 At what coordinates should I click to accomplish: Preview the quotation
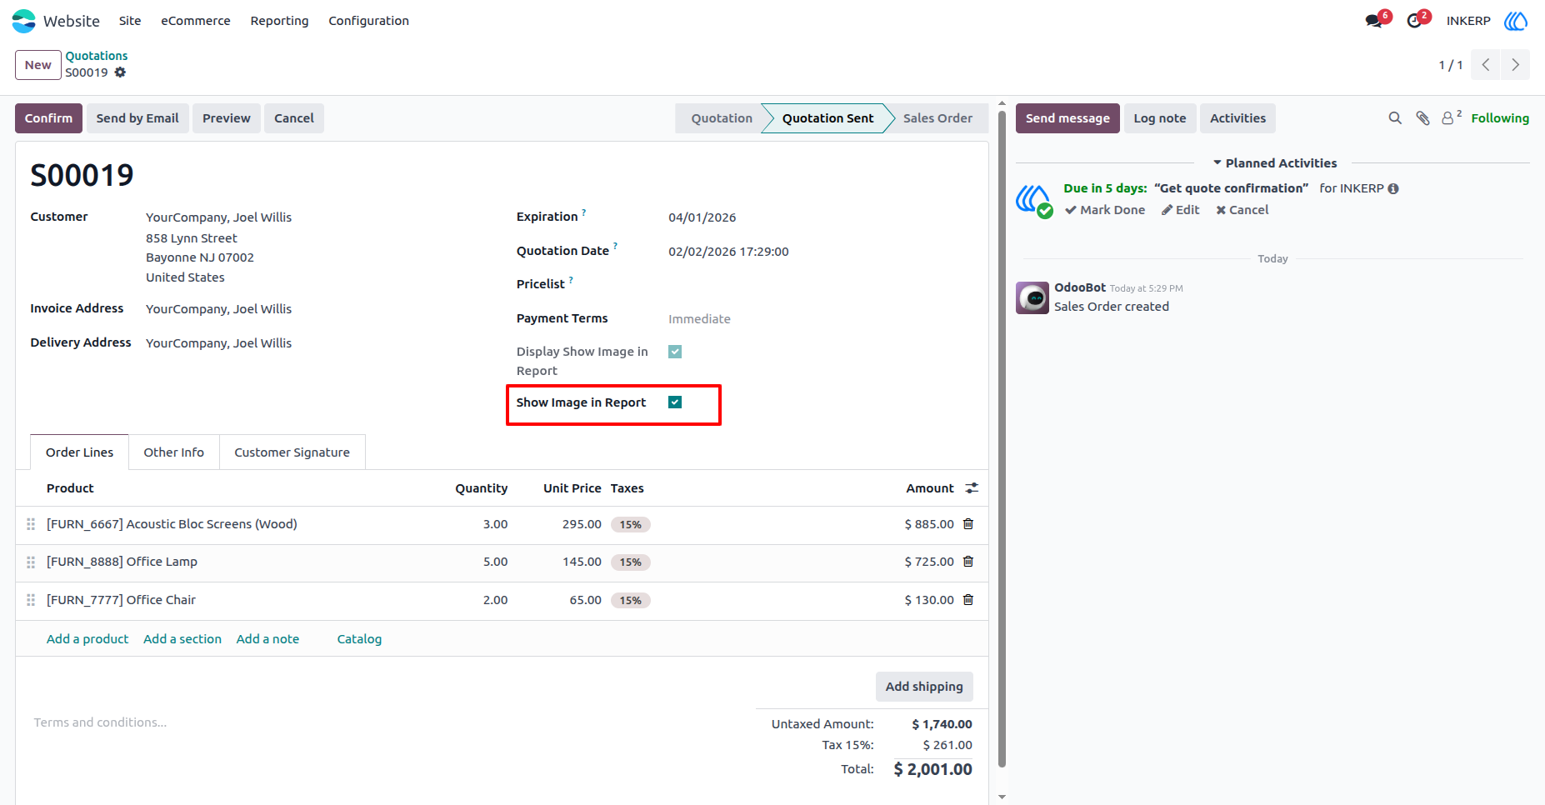coord(226,118)
